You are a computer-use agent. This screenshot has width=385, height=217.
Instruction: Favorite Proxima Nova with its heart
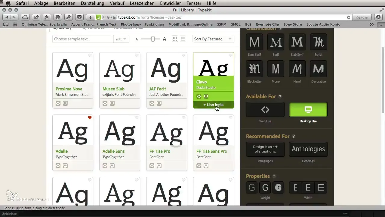click(90, 55)
